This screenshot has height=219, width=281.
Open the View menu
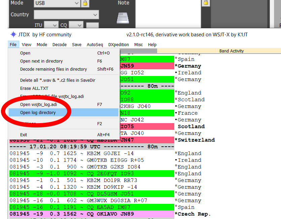27,45
